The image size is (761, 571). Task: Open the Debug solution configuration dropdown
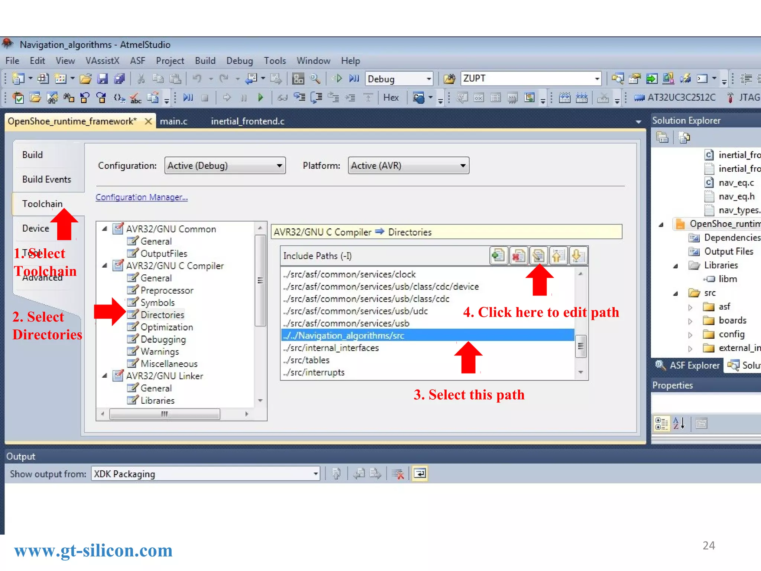pos(399,78)
